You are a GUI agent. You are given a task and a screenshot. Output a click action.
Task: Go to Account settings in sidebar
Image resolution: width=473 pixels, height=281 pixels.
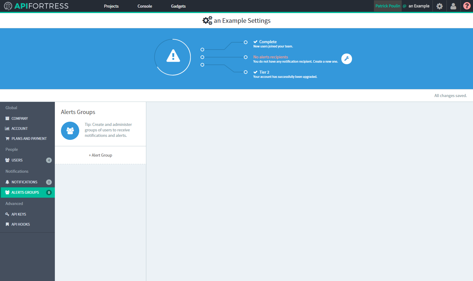click(x=20, y=129)
